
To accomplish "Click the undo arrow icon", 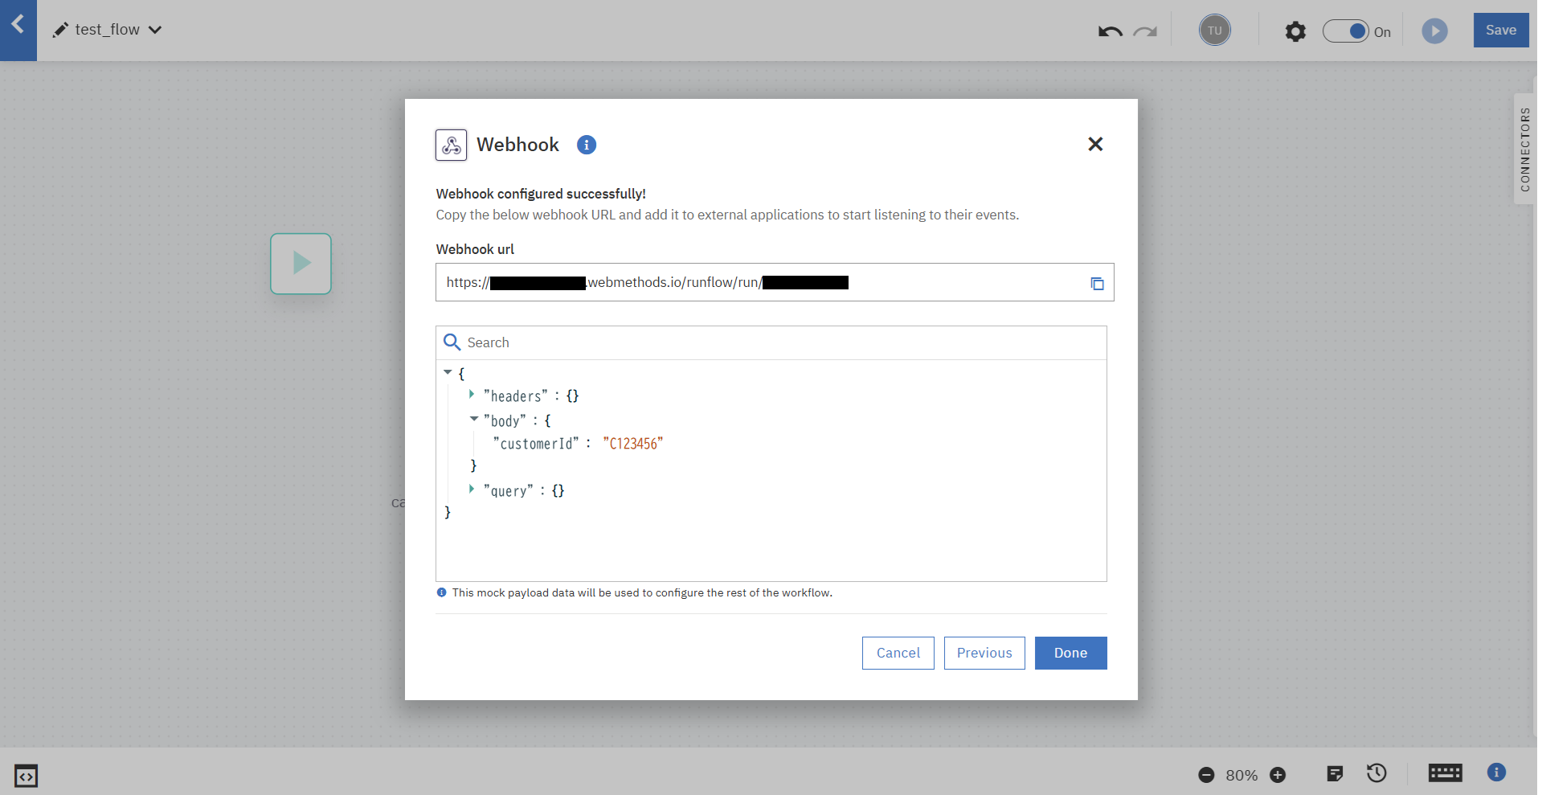I will pos(1110,31).
